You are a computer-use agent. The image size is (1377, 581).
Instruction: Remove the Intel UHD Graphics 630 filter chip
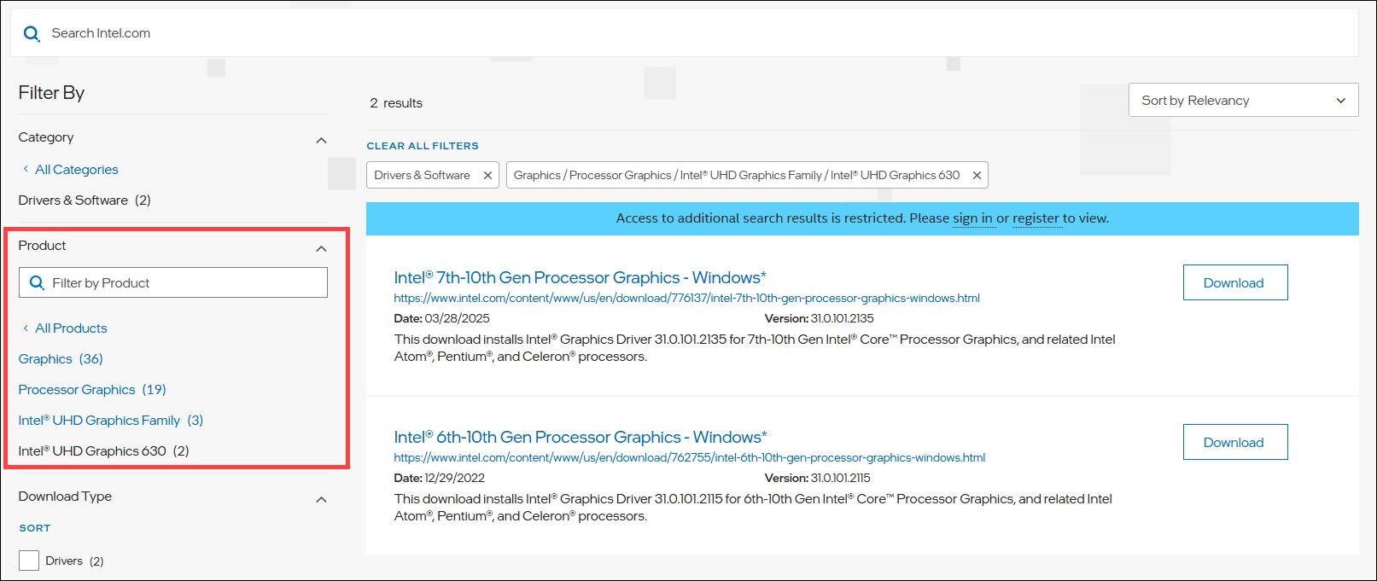click(977, 176)
